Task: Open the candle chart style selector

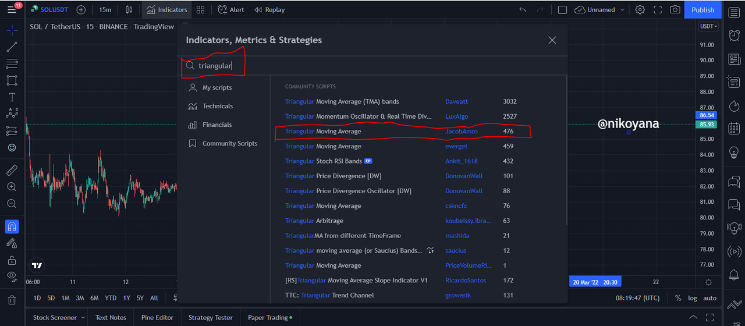Action: click(129, 10)
